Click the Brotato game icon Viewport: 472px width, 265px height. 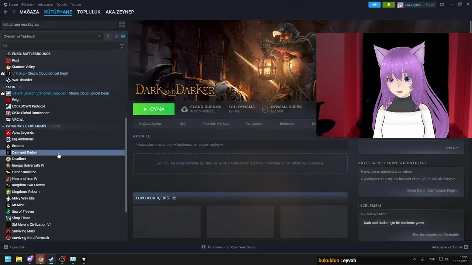pyautogui.click(x=8, y=146)
